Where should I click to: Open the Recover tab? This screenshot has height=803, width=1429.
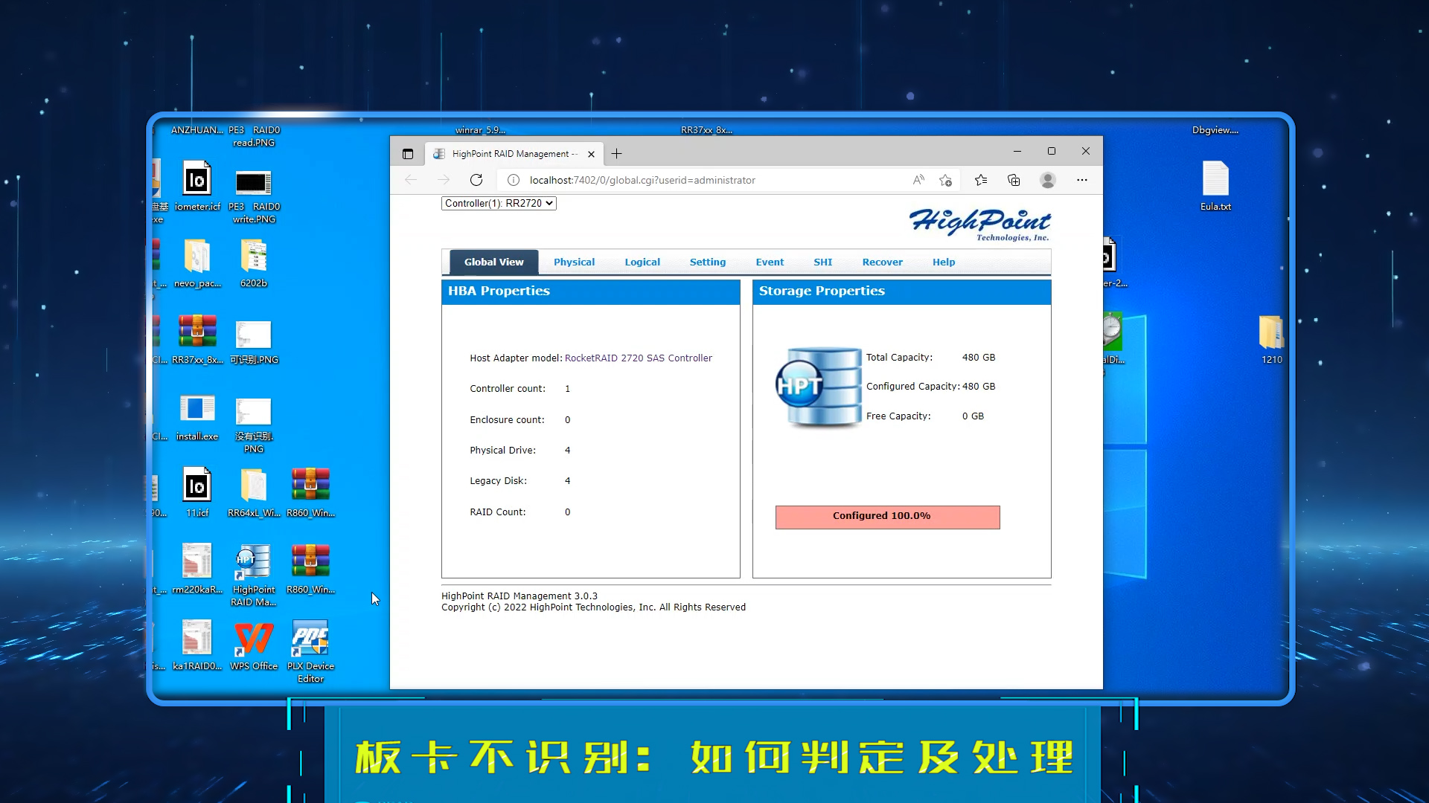[882, 262]
